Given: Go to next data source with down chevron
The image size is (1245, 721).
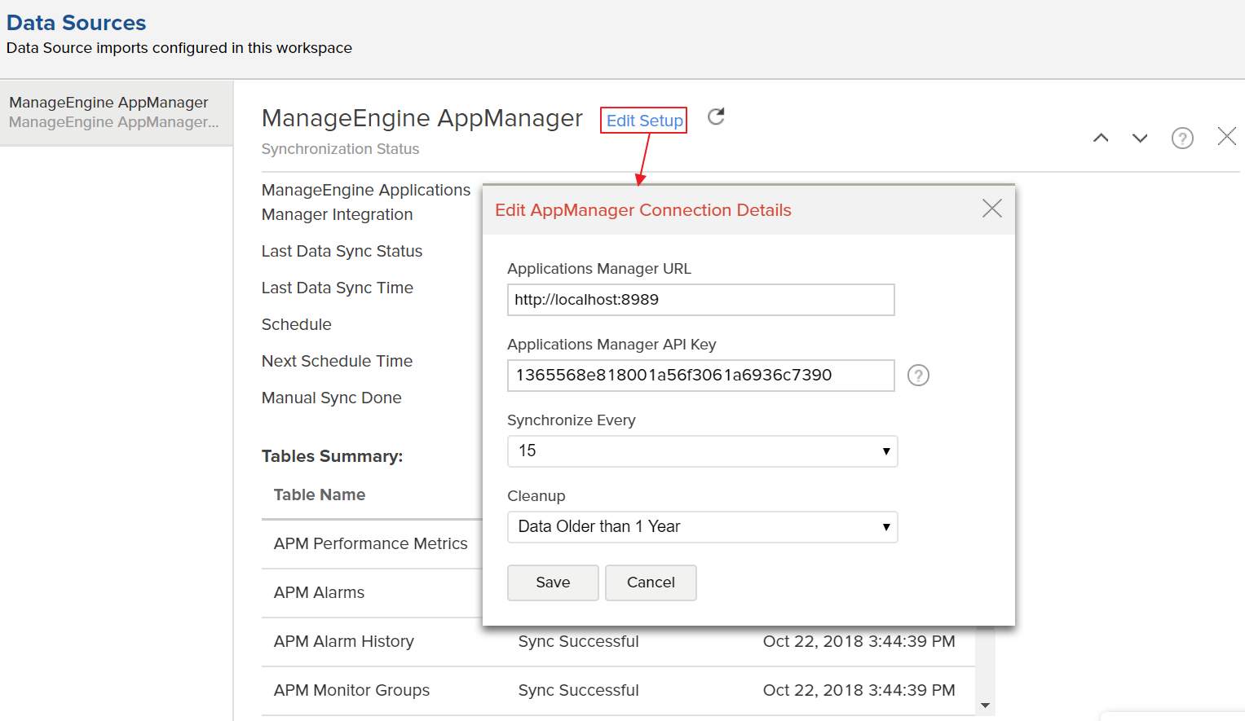Looking at the screenshot, I should point(1140,138).
